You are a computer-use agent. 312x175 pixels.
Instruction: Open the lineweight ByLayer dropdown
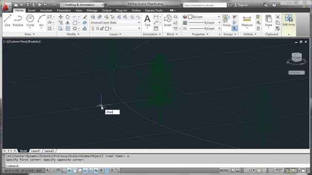pos(204,23)
